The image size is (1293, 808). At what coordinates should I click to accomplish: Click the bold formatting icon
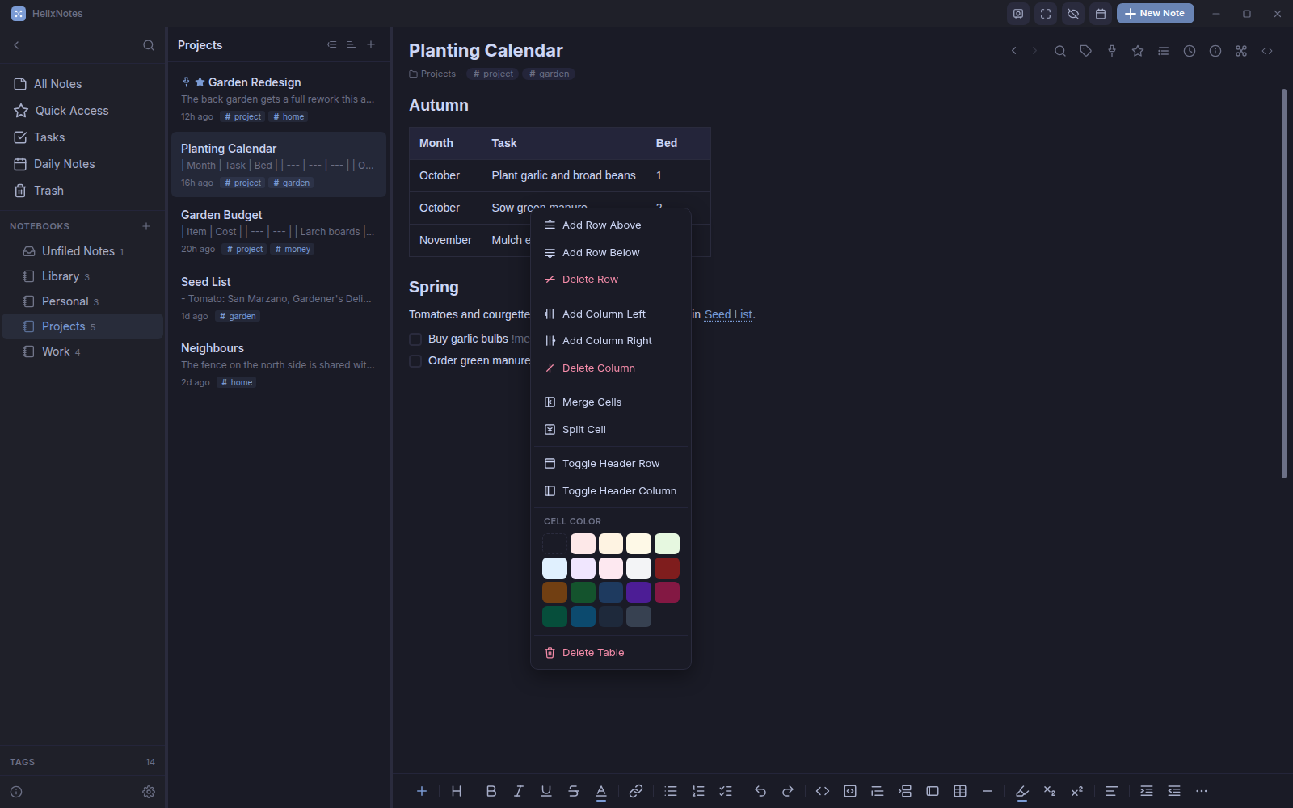[491, 791]
